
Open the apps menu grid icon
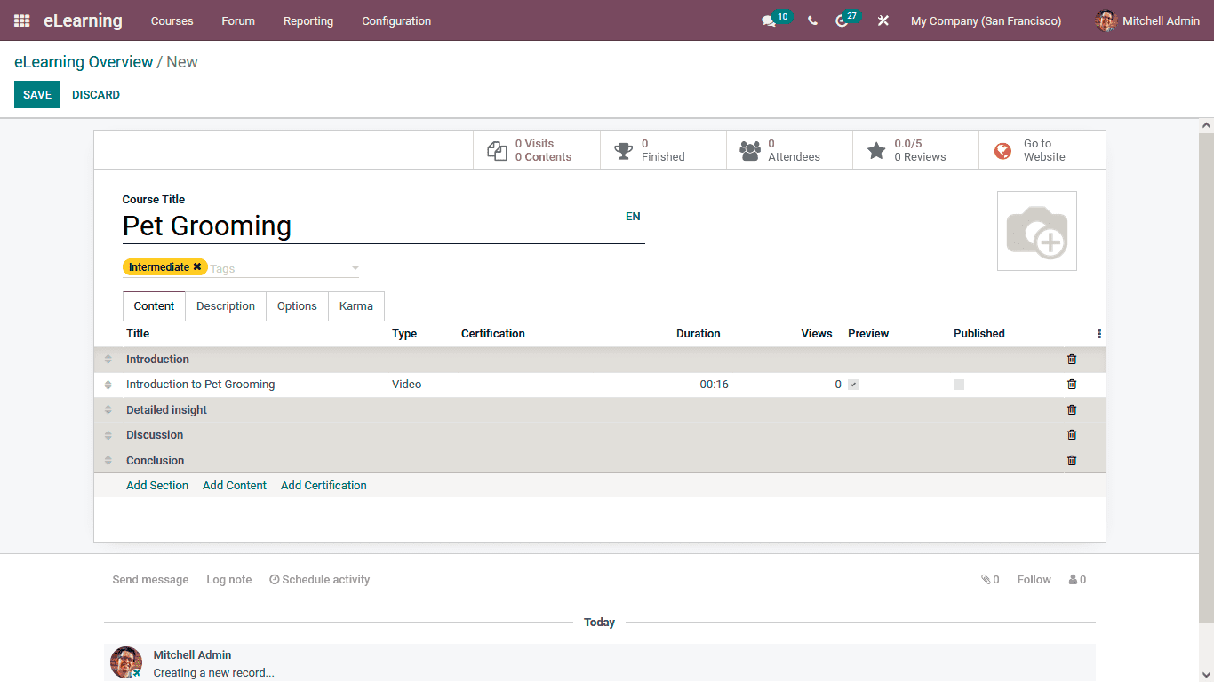20,20
